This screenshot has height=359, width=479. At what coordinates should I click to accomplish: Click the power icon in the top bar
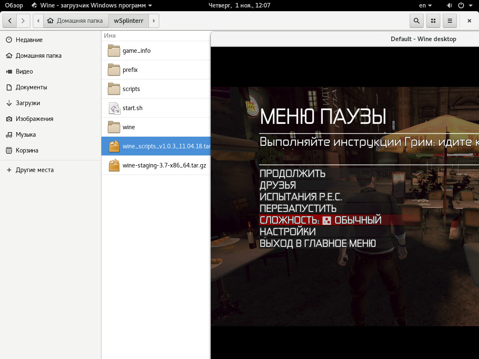point(461,5)
